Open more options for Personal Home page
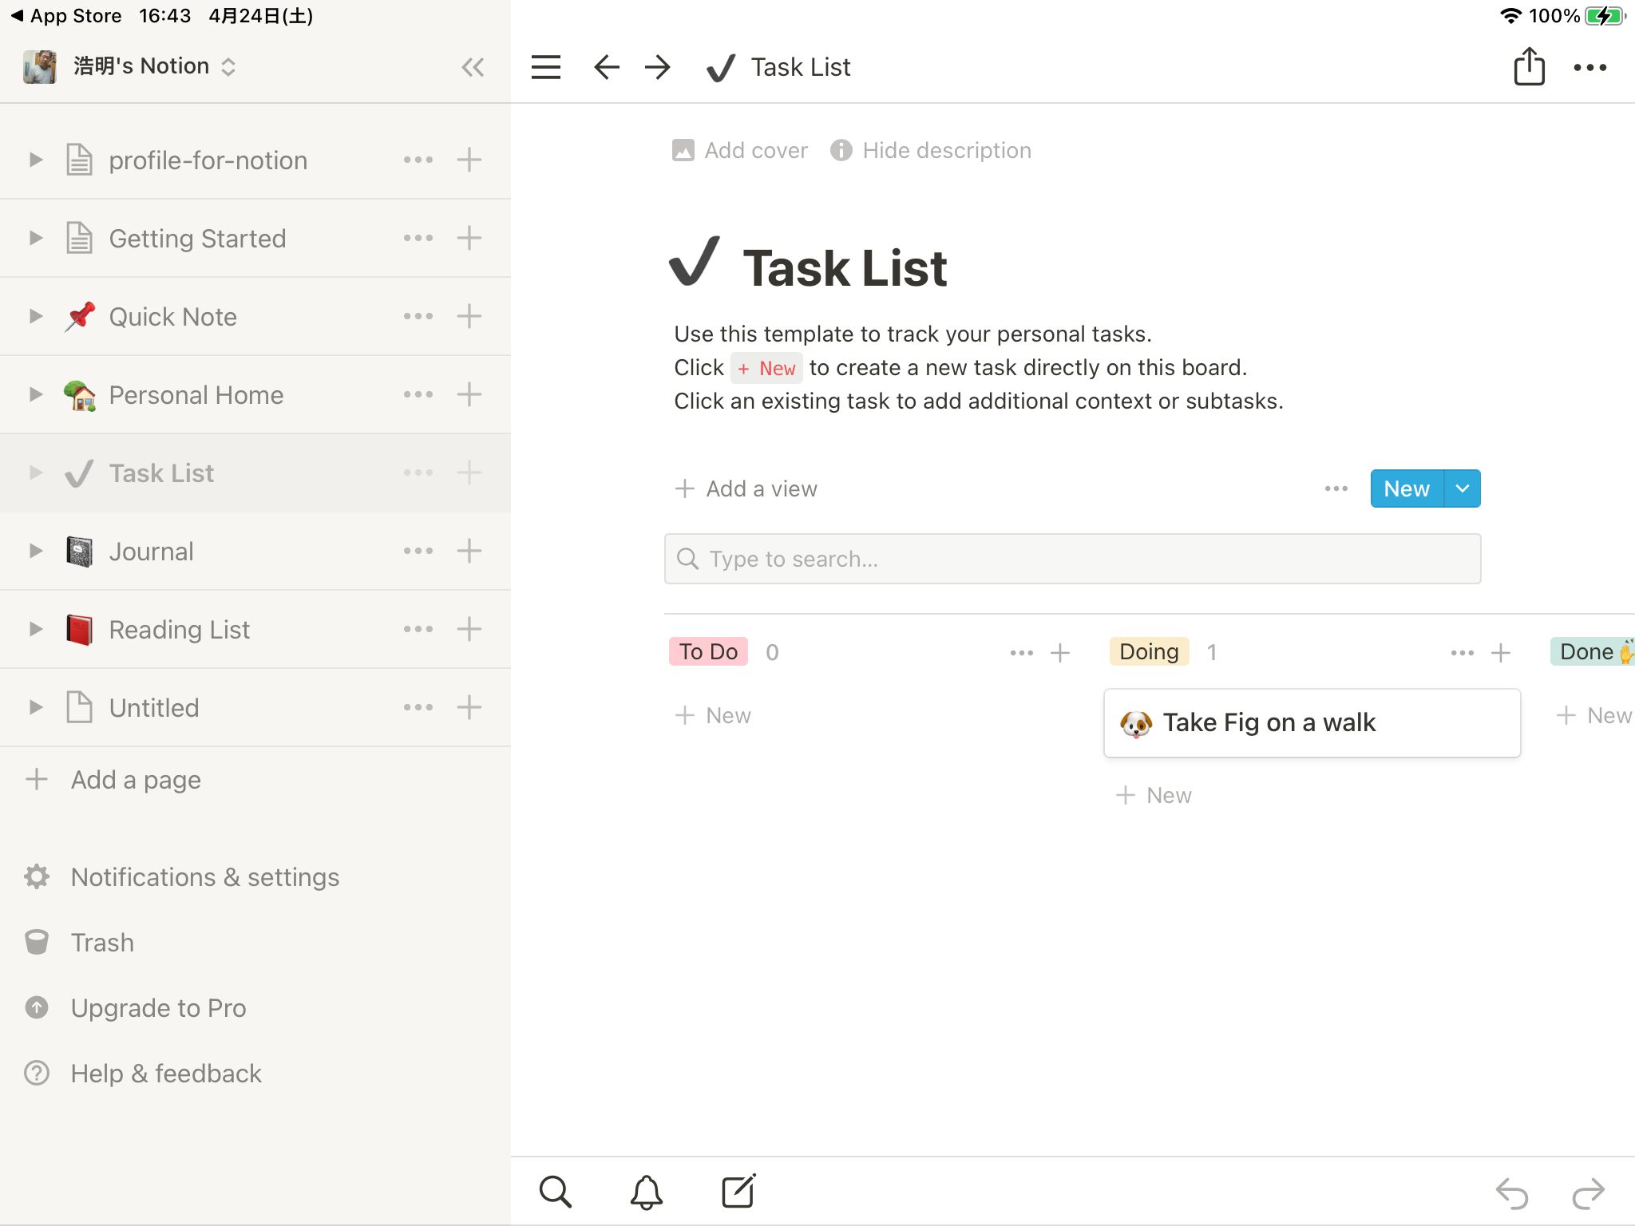 coord(418,394)
